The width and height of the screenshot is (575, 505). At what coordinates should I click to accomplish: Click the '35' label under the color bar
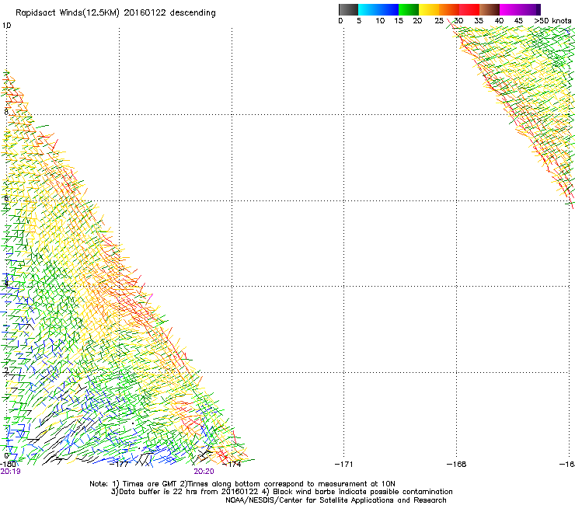pyautogui.click(x=479, y=21)
